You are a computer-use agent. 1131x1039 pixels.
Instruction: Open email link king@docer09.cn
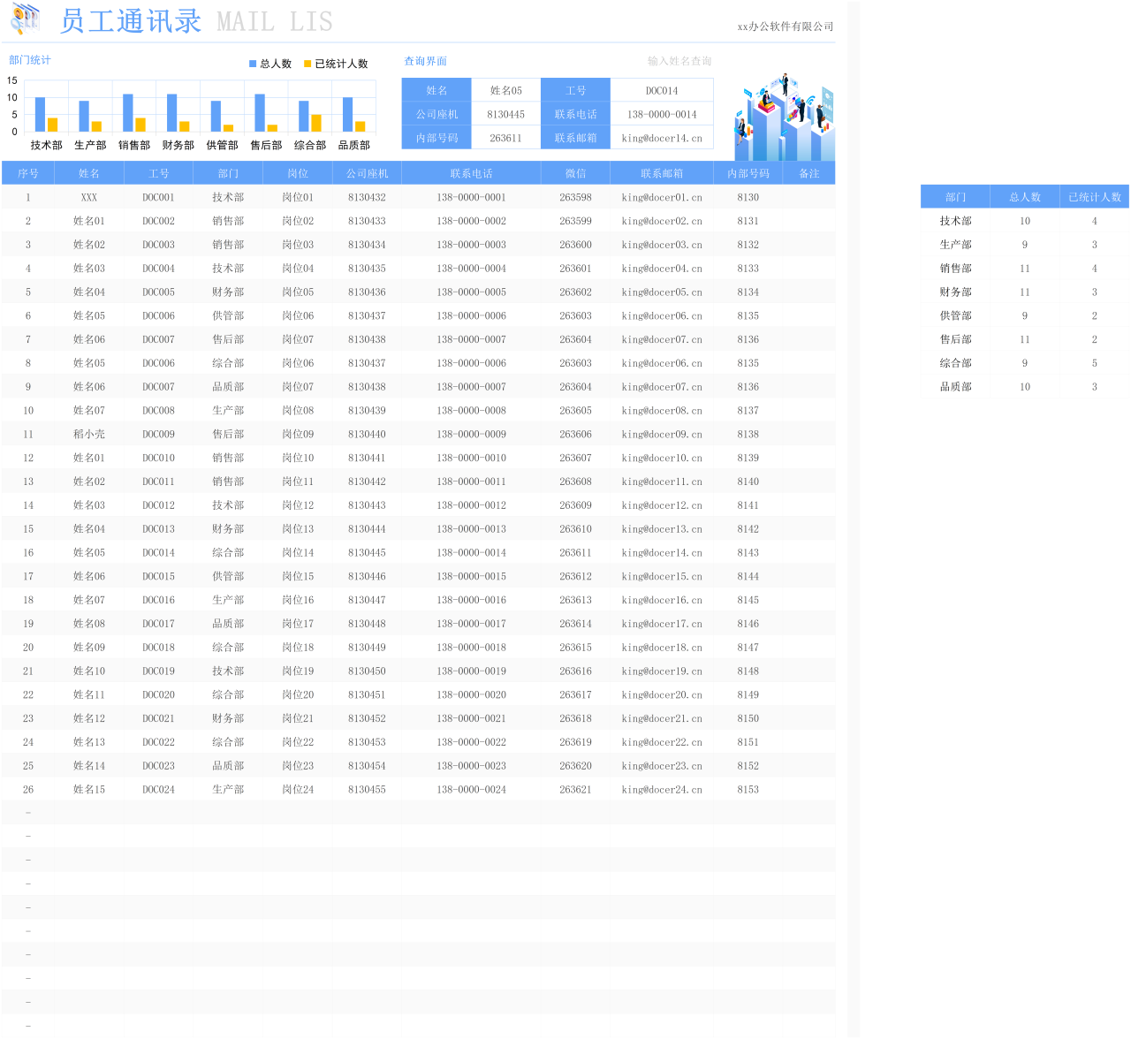coord(662,435)
